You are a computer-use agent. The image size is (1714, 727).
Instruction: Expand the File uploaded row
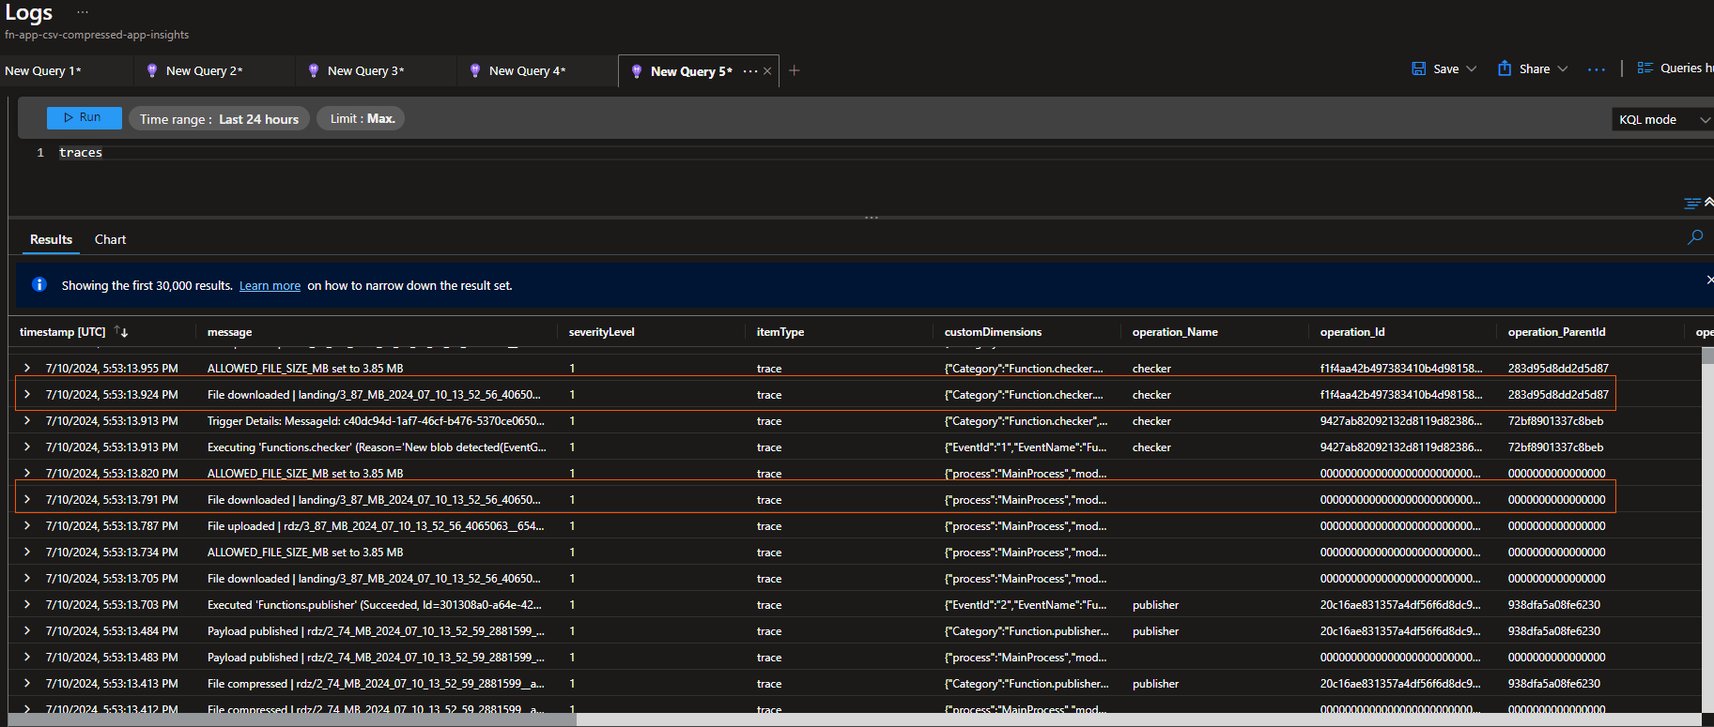tap(27, 525)
